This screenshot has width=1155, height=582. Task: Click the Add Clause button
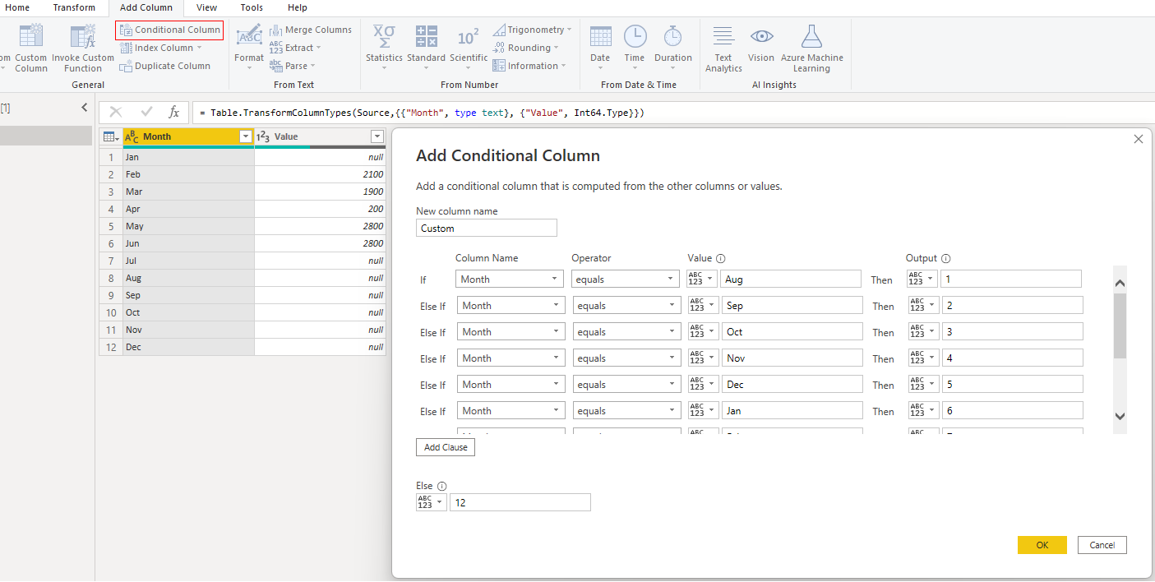coord(446,447)
